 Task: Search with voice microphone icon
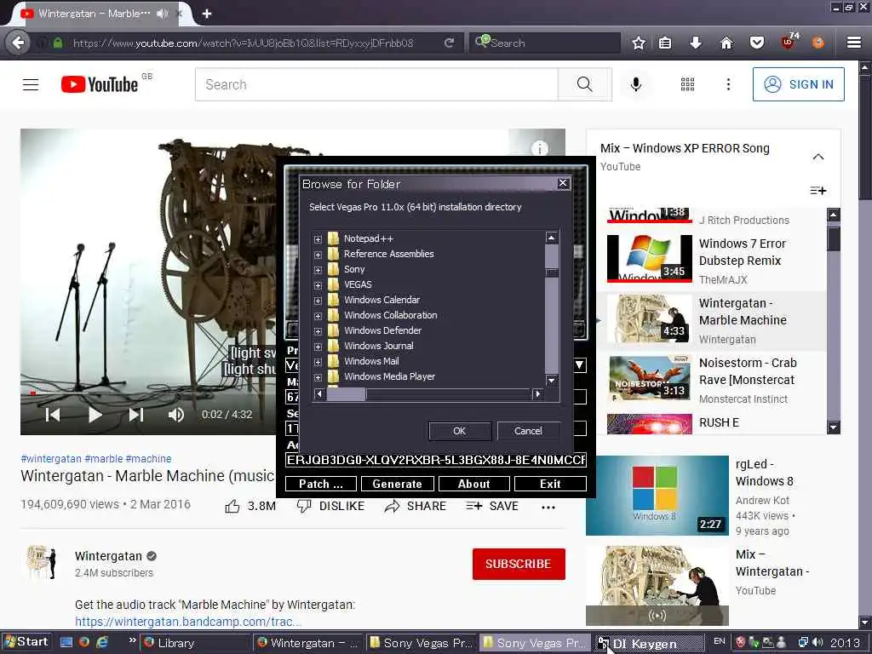(x=636, y=84)
